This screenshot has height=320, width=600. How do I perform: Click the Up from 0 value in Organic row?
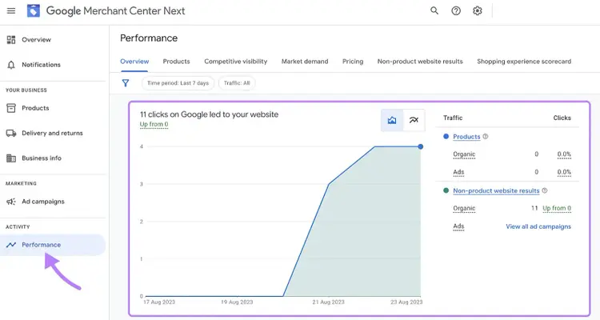[557, 208]
